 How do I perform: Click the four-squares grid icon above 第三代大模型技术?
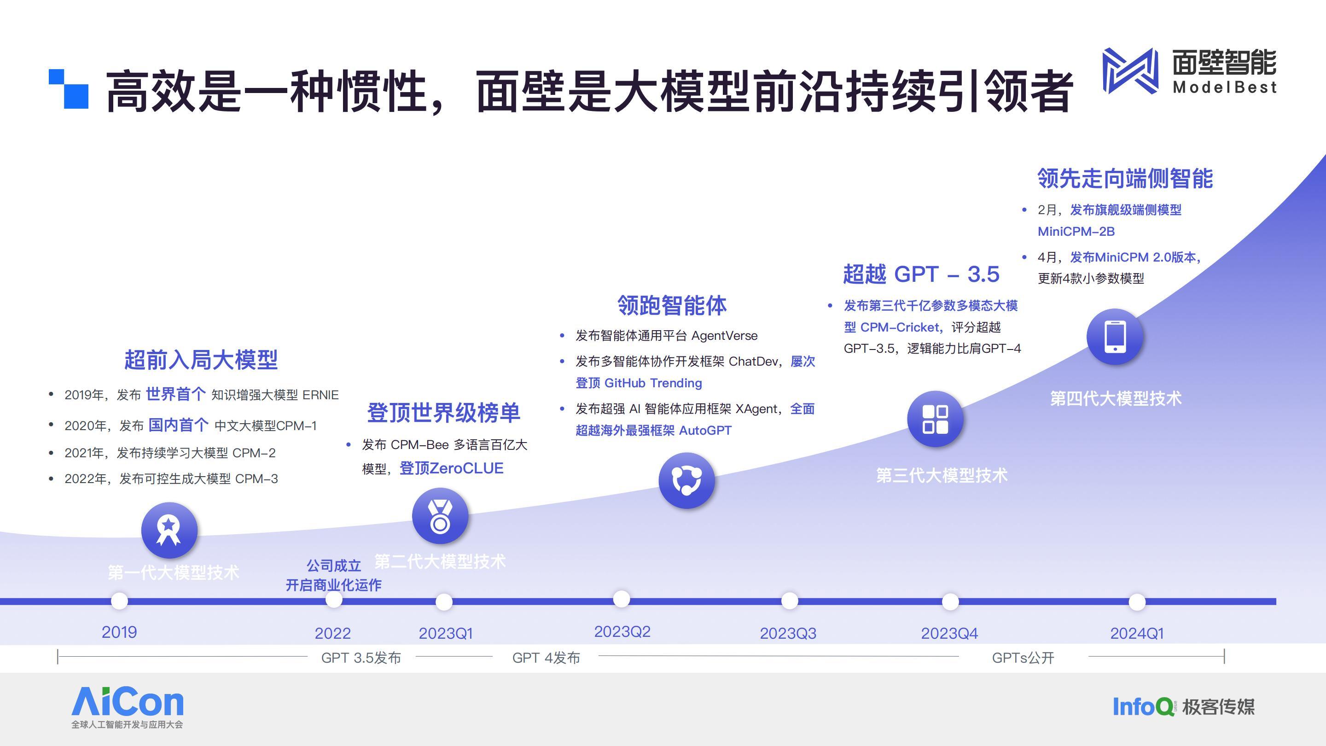[x=935, y=419]
